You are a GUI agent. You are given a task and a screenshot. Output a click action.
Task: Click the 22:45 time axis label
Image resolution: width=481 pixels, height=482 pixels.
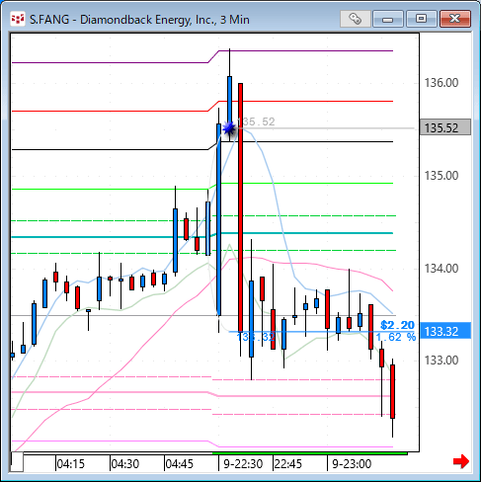288,464
